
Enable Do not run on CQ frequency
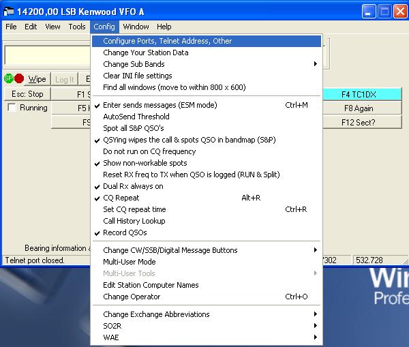click(207, 151)
